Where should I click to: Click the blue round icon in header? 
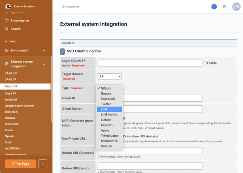click(x=214, y=6)
